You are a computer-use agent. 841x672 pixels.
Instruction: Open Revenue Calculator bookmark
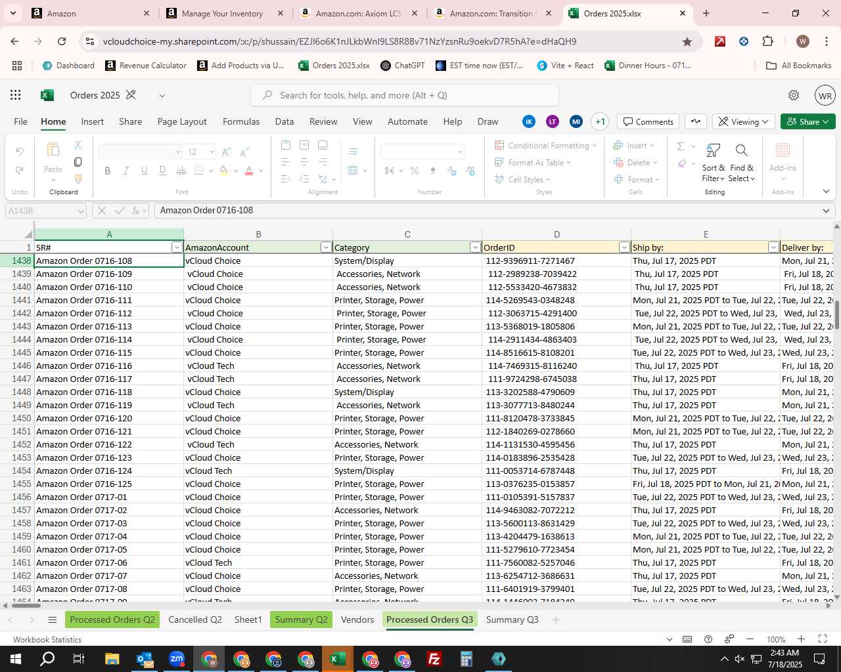coord(146,66)
